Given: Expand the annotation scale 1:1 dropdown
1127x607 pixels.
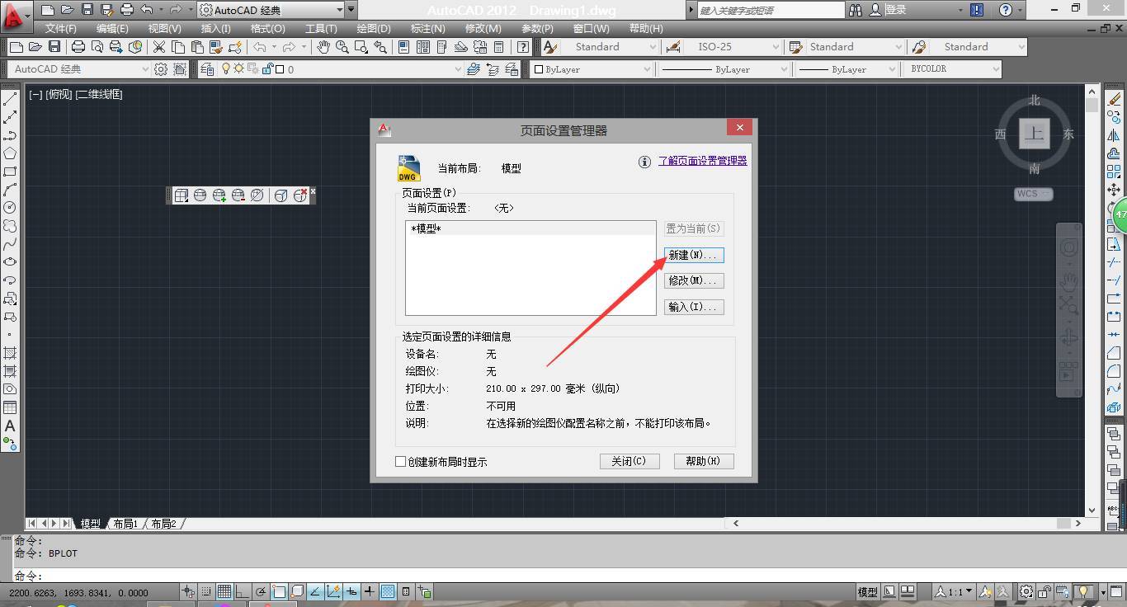Looking at the screenshot, I should pyautogui.click(x=969, y=591).
